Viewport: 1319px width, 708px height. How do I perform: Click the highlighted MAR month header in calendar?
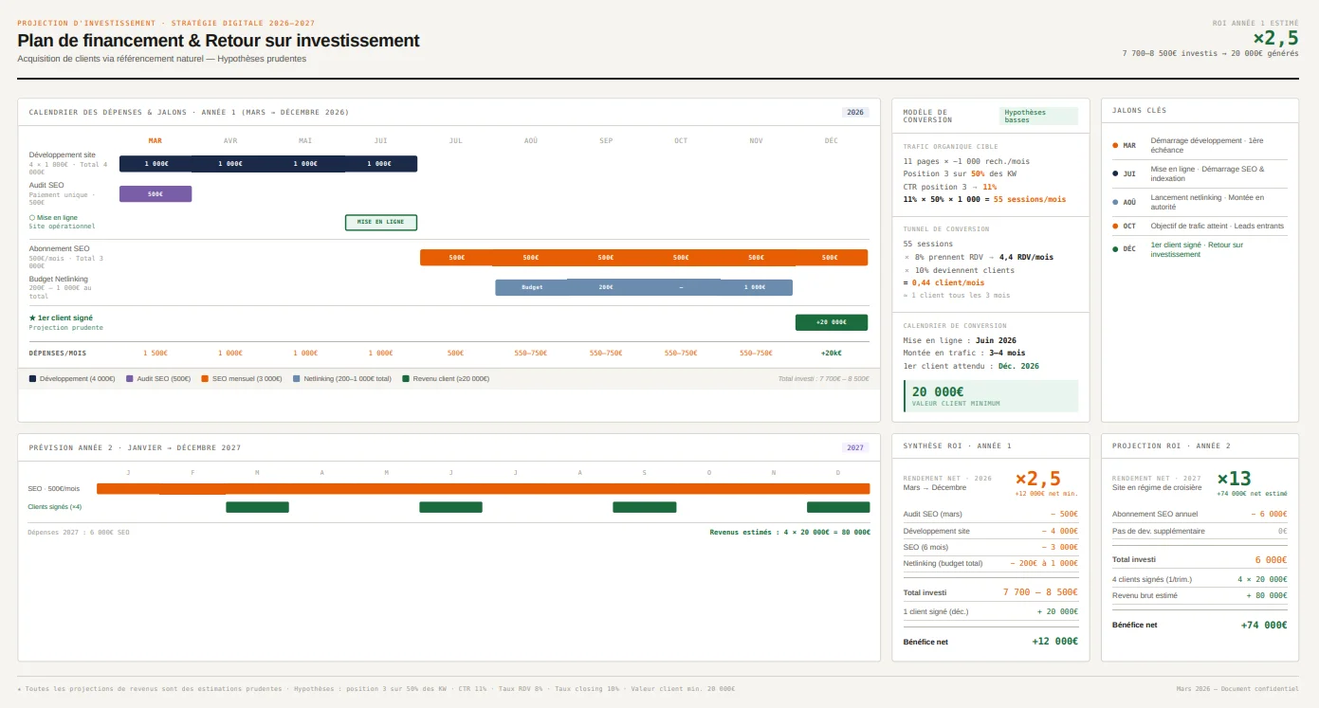pyautogui.click(x=156, y=140)
